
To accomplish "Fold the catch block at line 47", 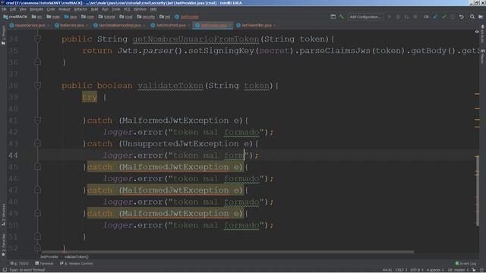I will coord(37,190).
